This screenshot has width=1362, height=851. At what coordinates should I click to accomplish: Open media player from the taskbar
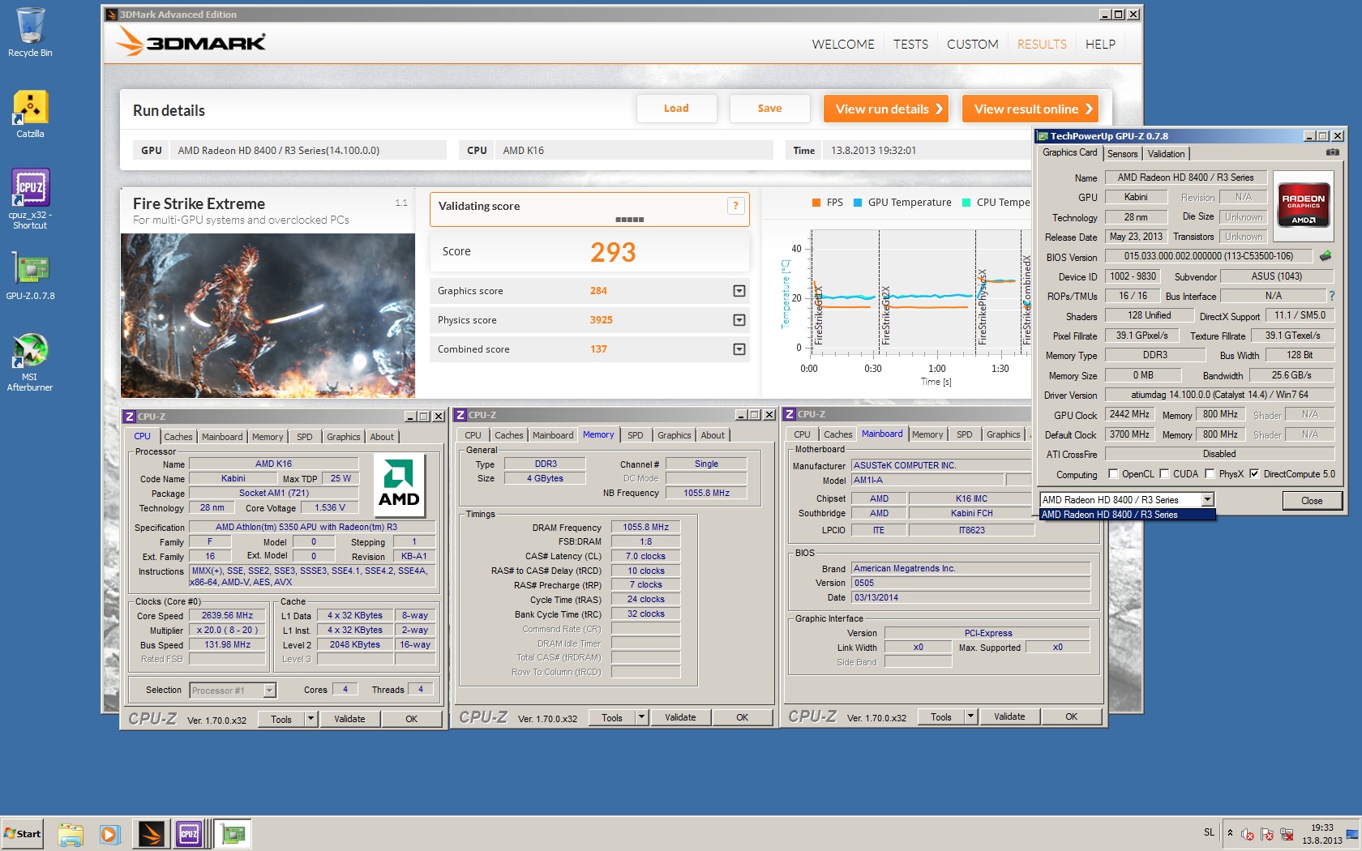pyautogui.click(x=109, y=834)
